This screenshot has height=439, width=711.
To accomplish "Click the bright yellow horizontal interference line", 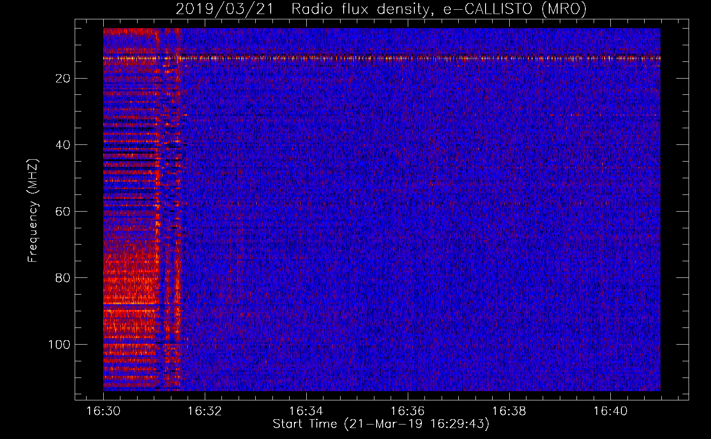I will [382, 58].
